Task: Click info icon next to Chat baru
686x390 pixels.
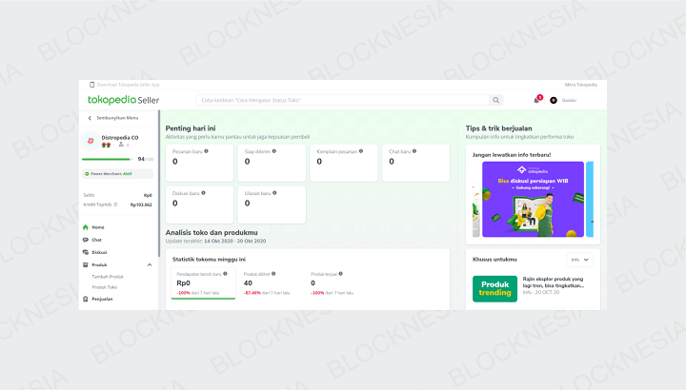Action: tap(414, 151)
